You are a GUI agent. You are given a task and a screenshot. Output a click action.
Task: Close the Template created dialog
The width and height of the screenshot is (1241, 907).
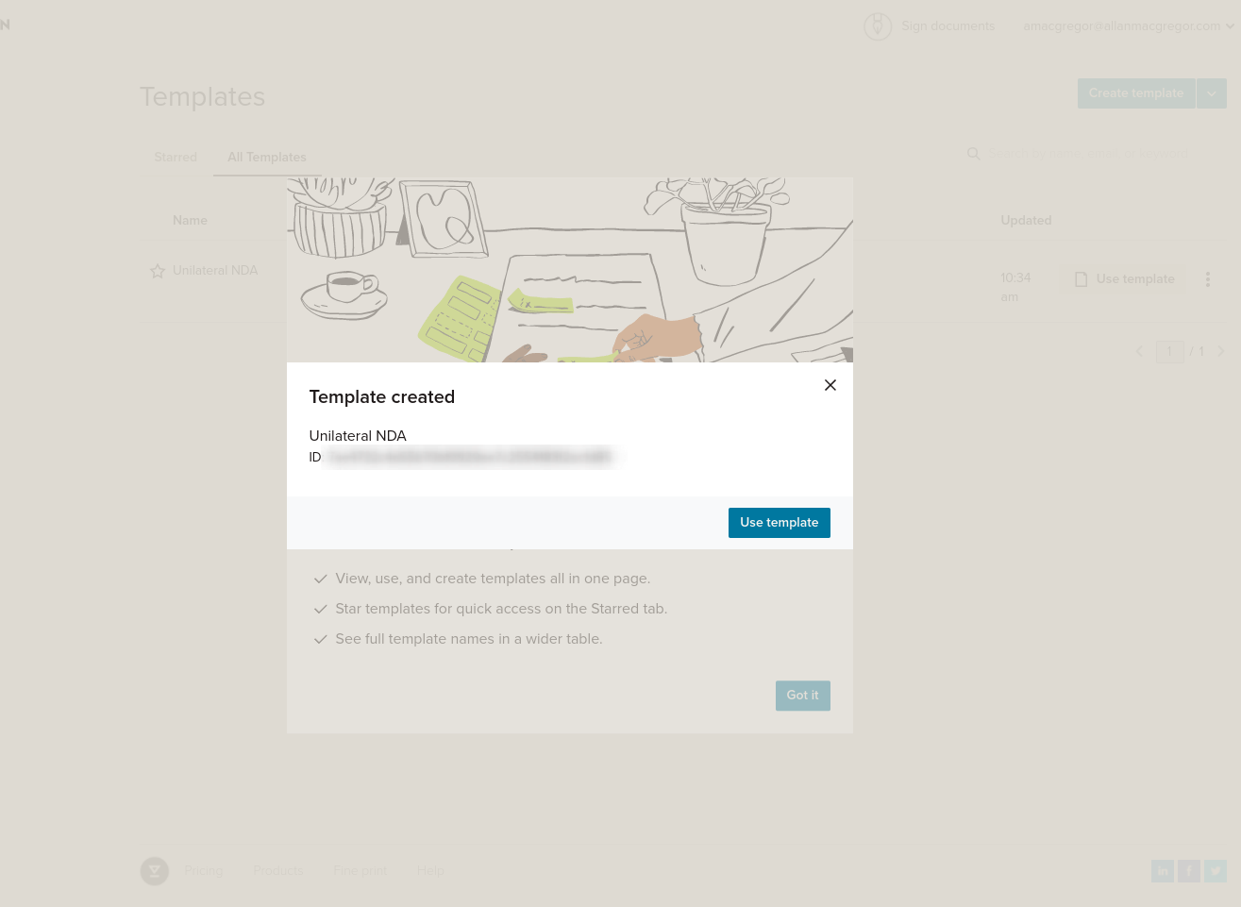point(830,385)
